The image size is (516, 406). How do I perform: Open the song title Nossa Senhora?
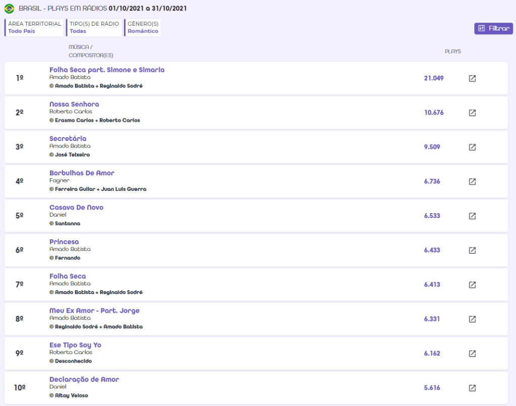[74, 104]
